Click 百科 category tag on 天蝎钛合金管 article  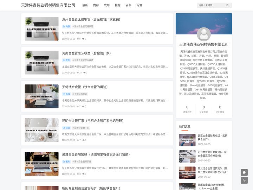pos(66,94)
